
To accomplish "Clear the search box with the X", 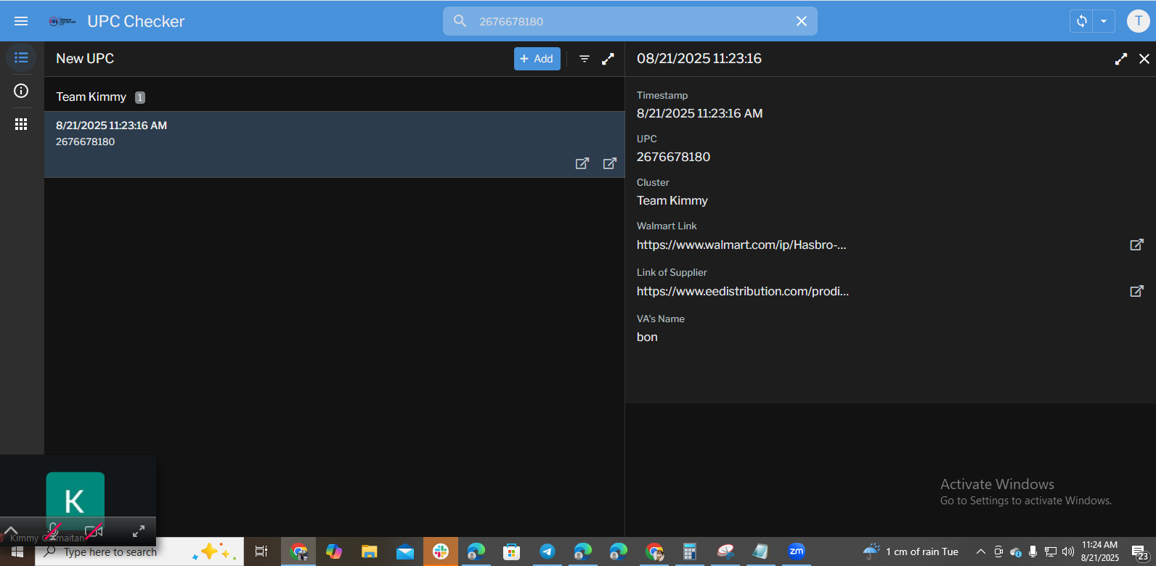I will pos(802,21).
